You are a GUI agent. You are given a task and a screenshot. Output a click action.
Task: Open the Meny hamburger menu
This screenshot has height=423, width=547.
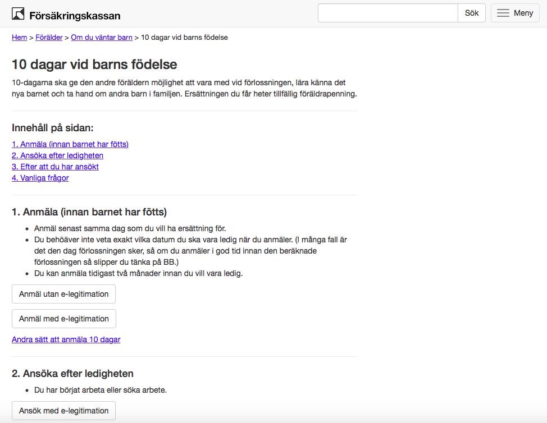click(x=514, y=13)
